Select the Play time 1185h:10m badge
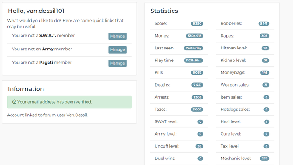This screenshot has width=293, height=165. 194,60
